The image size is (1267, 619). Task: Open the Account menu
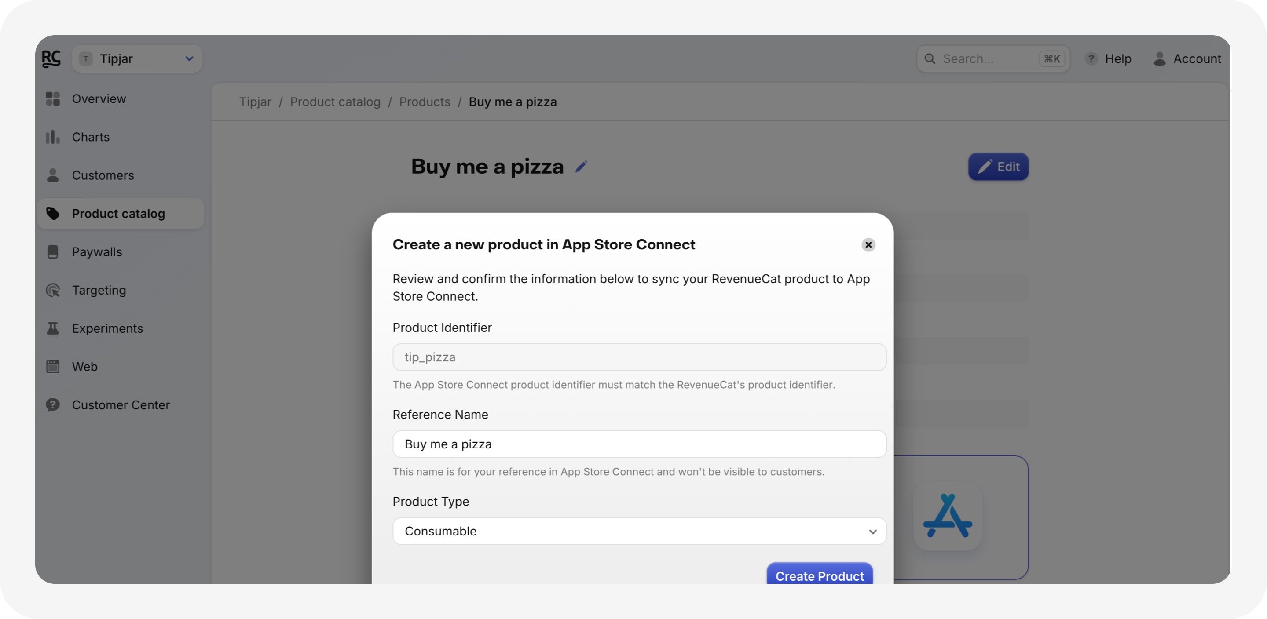1187,59
